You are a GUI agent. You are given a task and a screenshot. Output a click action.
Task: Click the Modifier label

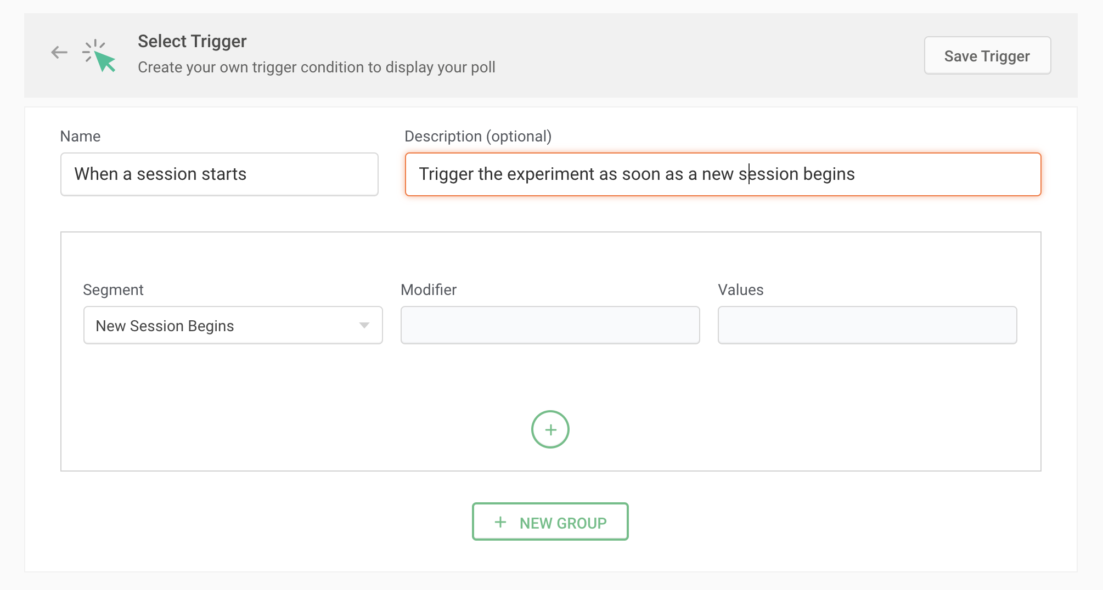pyautogui.click(x=428, y=290)
